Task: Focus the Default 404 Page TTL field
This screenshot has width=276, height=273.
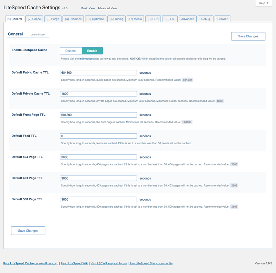Action: click(x=98, y=157)
